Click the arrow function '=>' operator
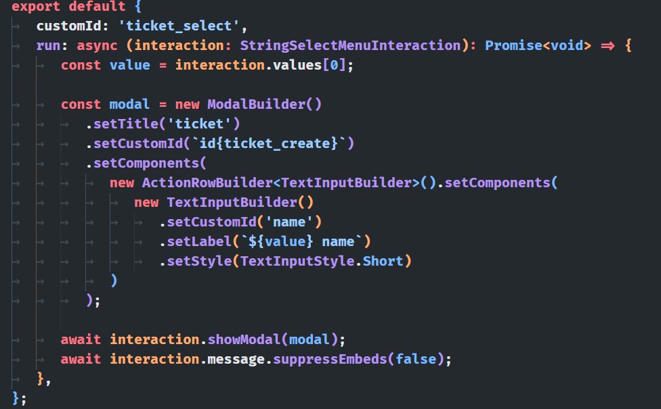661x409 pixels. point(607,46)
